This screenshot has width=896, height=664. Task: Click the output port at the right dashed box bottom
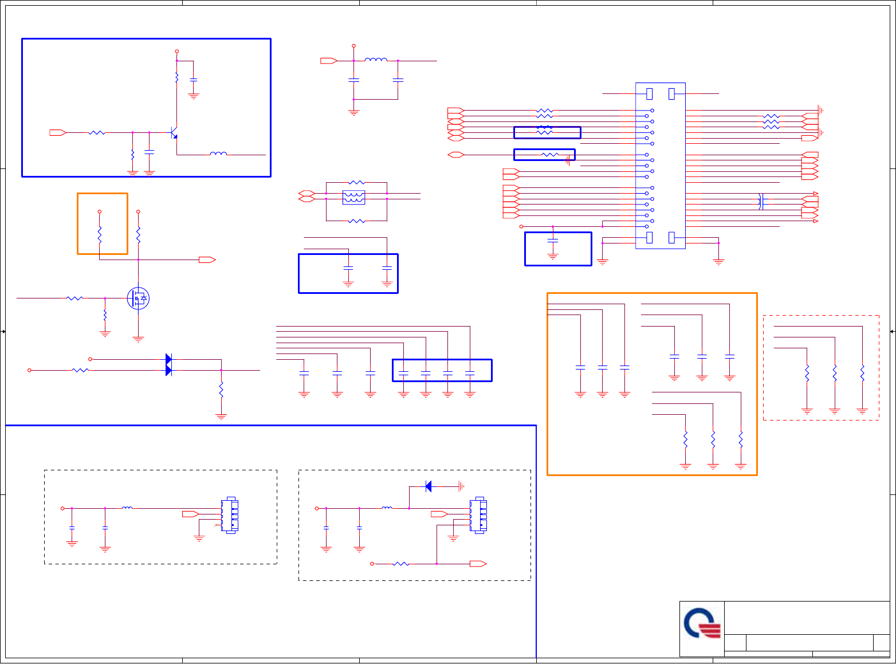click(x=478, y=564)
